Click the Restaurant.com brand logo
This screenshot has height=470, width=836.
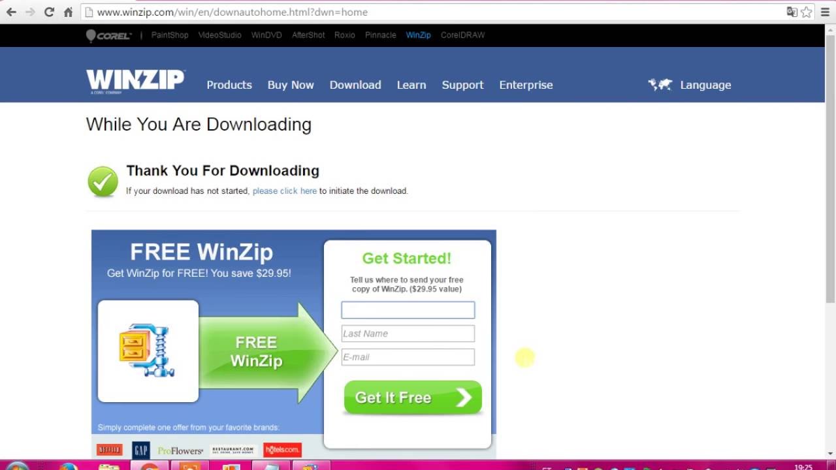(x=233, y=450)
